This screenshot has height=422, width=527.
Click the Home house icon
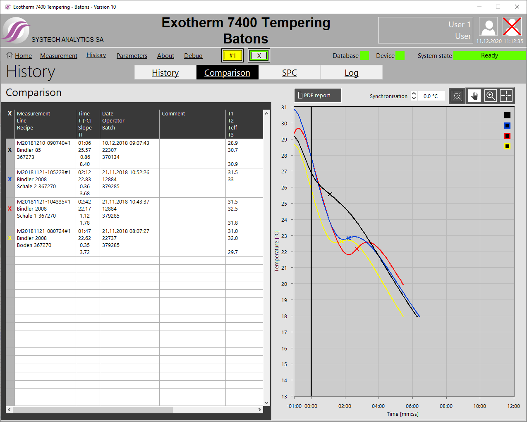click(10, 55)
